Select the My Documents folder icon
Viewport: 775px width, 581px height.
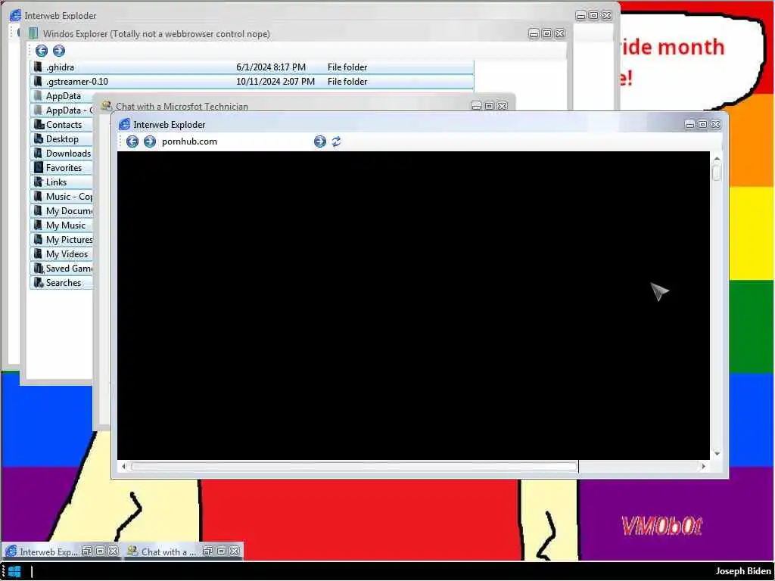click(x=38, y=211)
